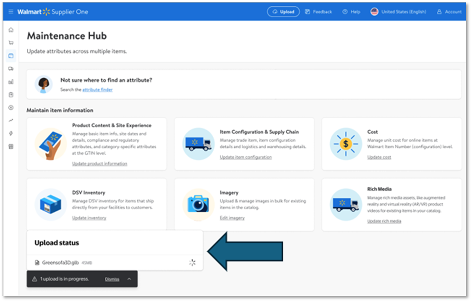Click the Update inventory link
472x302 pixels.
coord(89,218)
